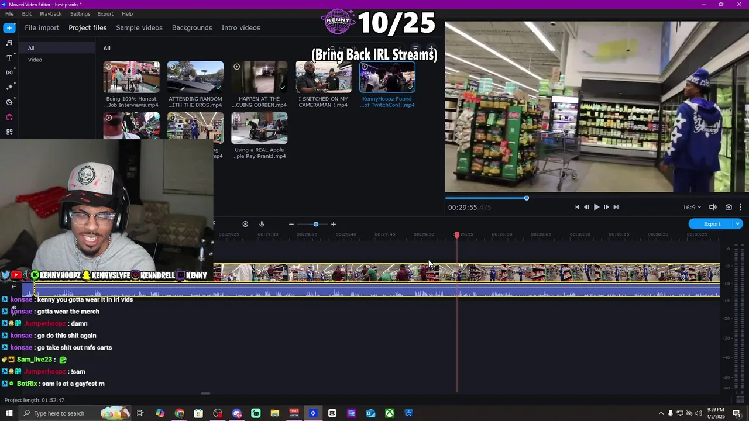Open the Stickers/elements sidebar panel
Image resolution: width=749 pixels, height=421 pixels.
pyautogui.click(x=9, y=102)
